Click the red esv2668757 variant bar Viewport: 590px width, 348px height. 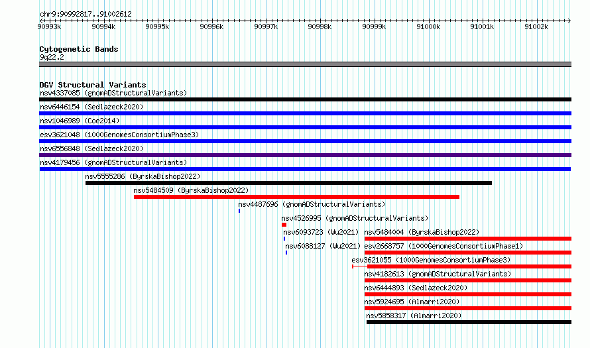click(468, 253)
